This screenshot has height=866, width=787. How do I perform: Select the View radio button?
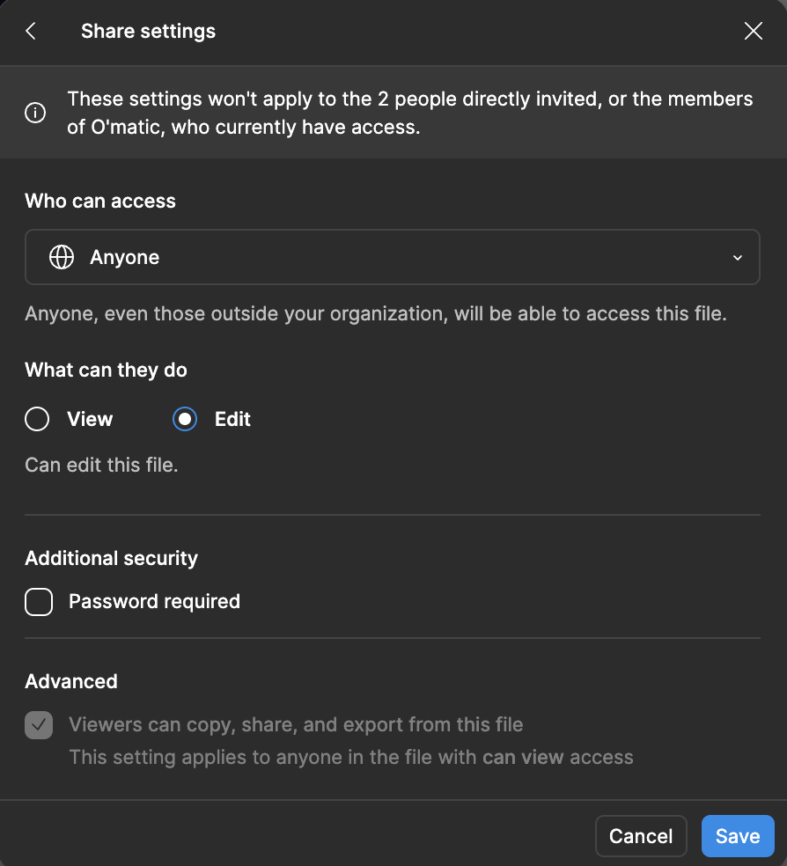37,420
